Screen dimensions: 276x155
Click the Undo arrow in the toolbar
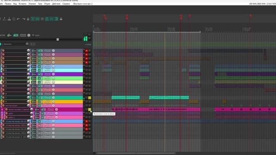pyautogui.click(x=19, y=19)
